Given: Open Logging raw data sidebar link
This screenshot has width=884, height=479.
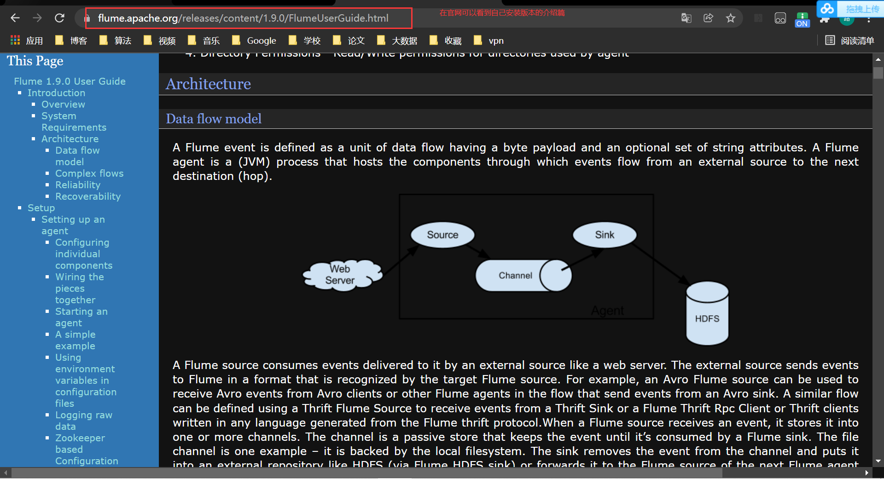Looking at the screenshot, I should 84,421.
